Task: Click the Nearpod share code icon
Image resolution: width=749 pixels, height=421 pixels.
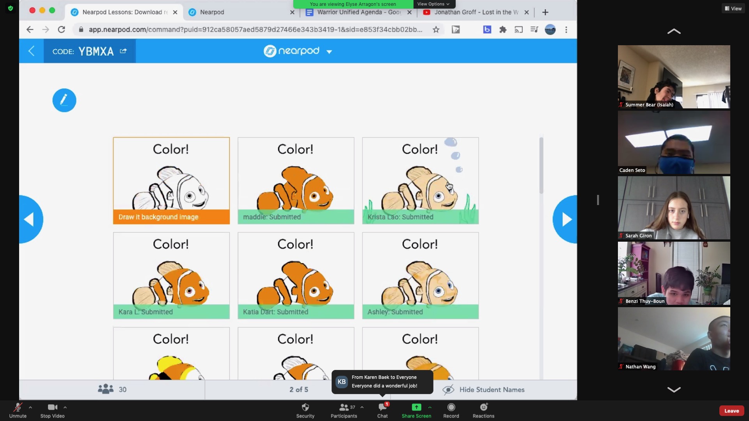Action: pos(123,51)
